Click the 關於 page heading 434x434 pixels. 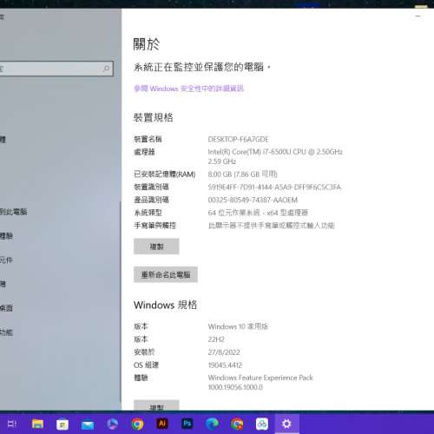pyautogui.click(x=147, y=44)
